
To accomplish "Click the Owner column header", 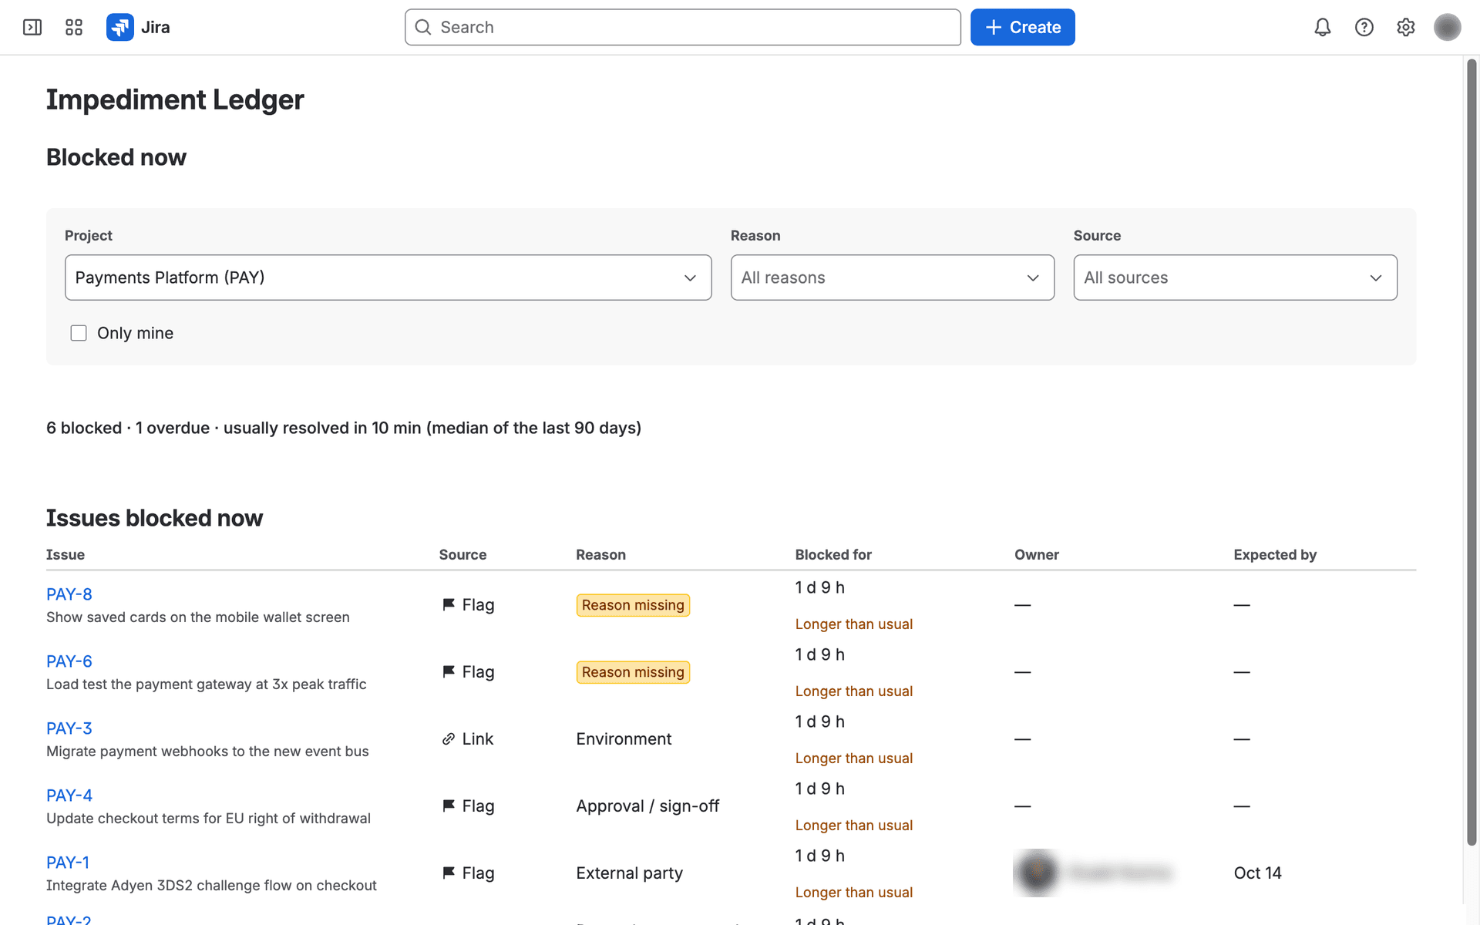I will pos(1037,555).
